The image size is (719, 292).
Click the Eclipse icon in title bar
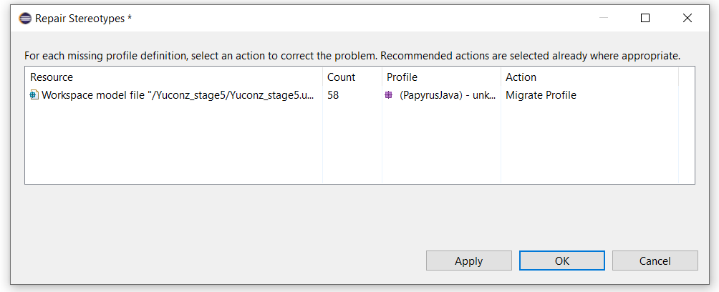[x=25, y=19]
